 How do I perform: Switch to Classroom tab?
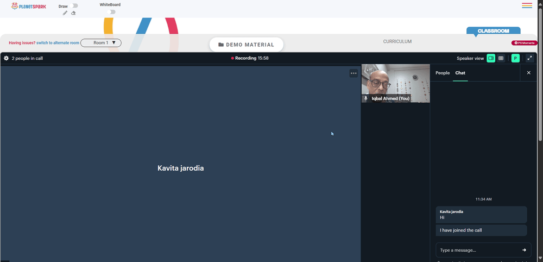click(493, 31)
